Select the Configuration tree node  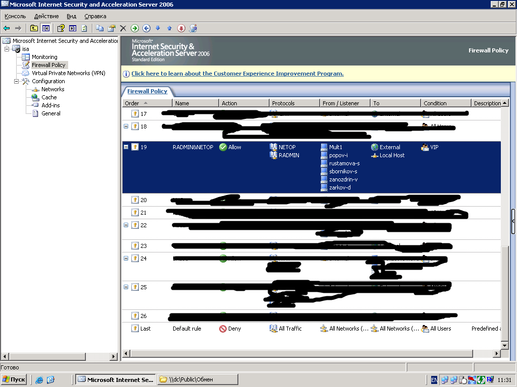pos(48,81)
